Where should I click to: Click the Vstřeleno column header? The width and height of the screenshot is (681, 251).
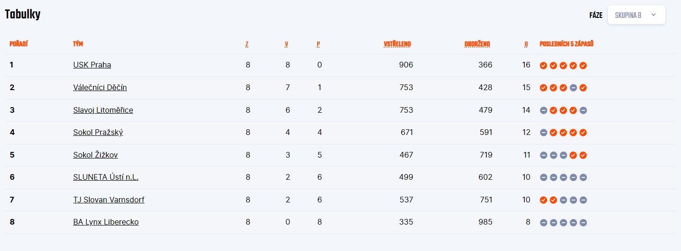(397, 44)
